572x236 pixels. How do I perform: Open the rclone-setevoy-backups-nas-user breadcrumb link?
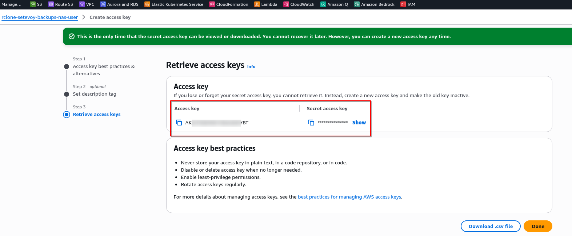tap(40, 17)
